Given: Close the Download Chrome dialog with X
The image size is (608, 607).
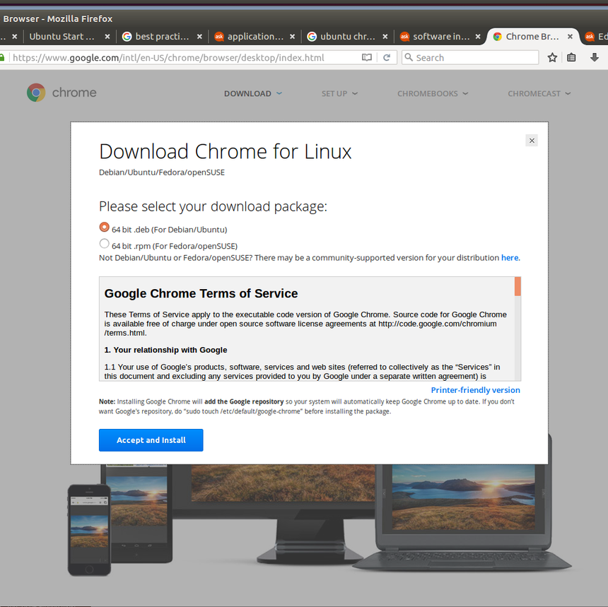Looking at the screenshot, I should click(532, 141).
